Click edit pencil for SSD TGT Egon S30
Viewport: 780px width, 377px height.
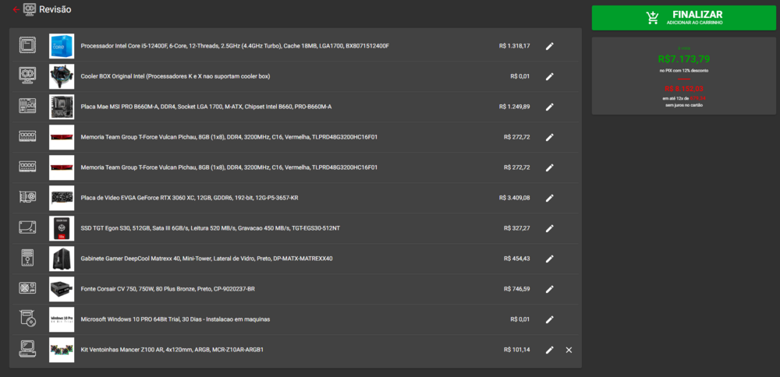coord(549,228)
